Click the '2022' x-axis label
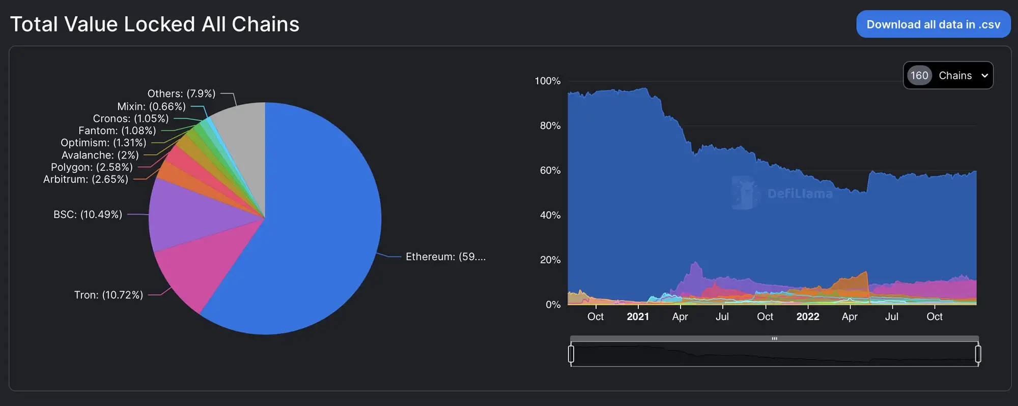Viewport: 1018px width, 406px height. (x=808, y=317)
